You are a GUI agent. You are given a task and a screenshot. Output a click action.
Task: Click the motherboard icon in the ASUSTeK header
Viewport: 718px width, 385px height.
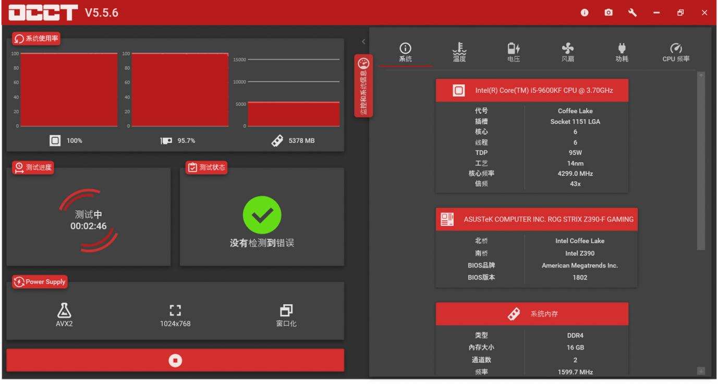(x=447, y=220)
